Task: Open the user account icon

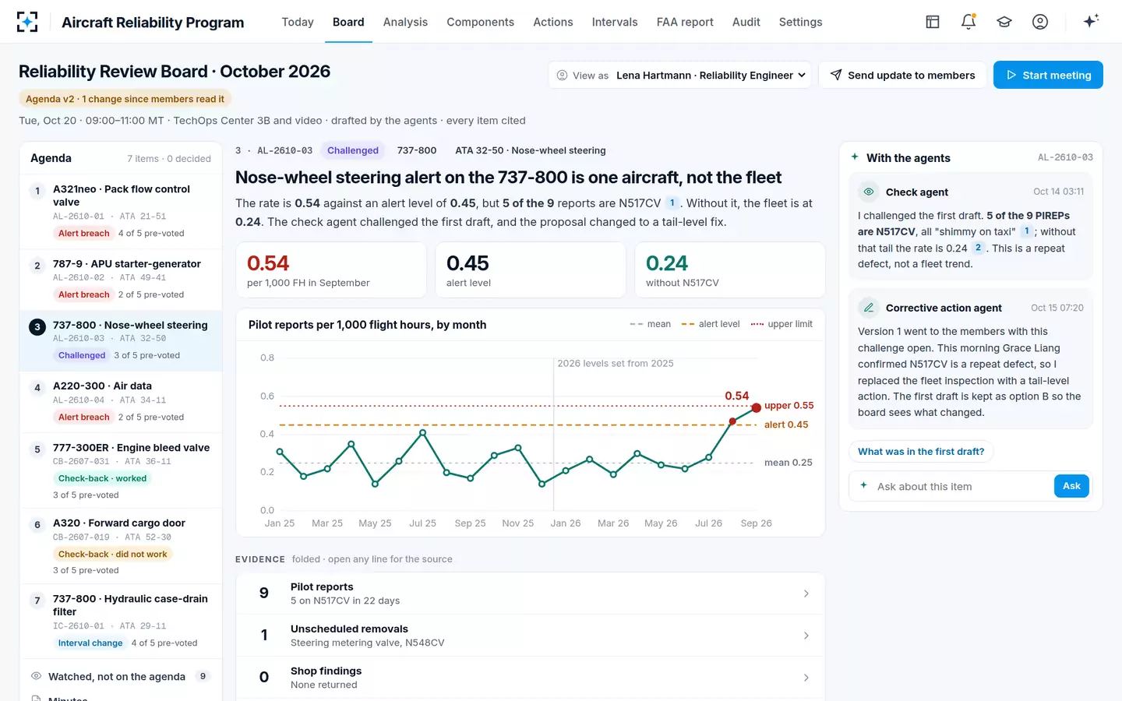Action: coord(1040,22)
